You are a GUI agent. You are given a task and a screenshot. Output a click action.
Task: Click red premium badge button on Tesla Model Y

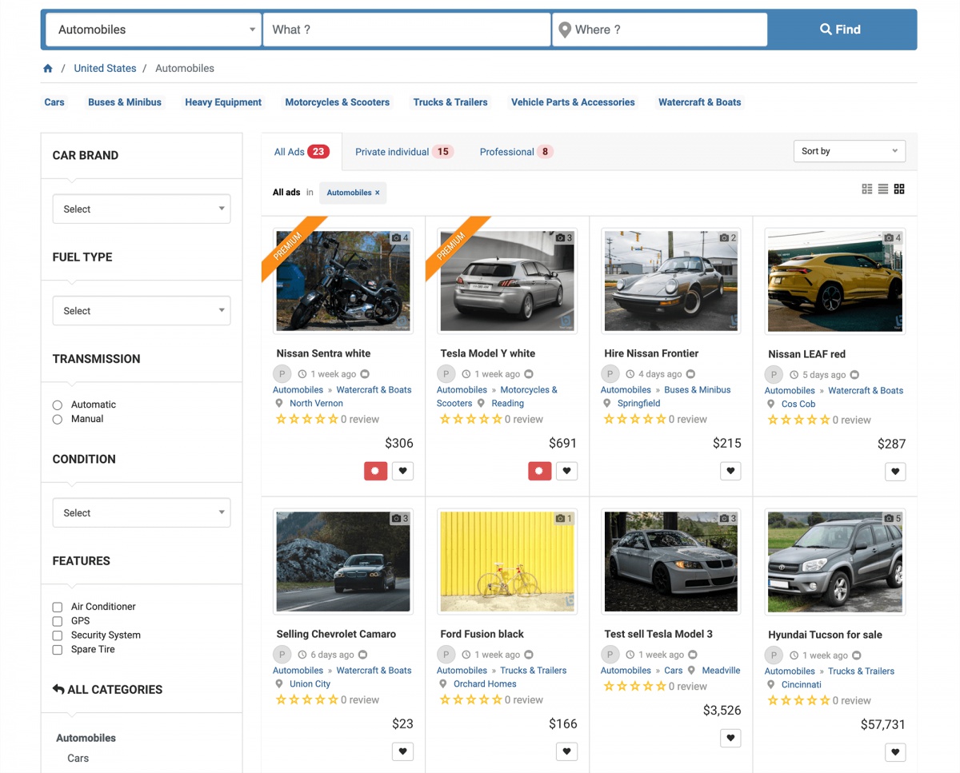coord(539,471)
